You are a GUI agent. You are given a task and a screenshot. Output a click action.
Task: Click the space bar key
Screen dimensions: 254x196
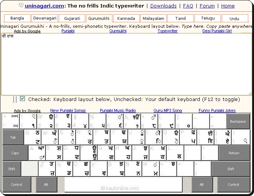(x=123, y=184)
